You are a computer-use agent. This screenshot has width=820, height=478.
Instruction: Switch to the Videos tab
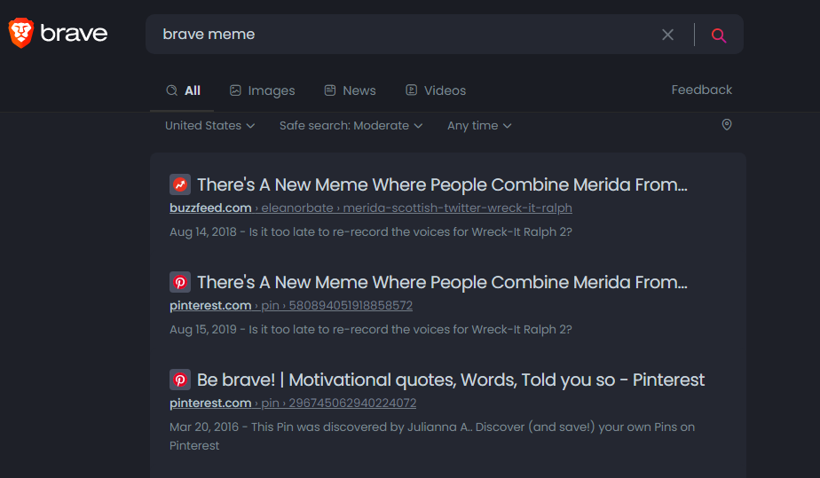(436, 90)
